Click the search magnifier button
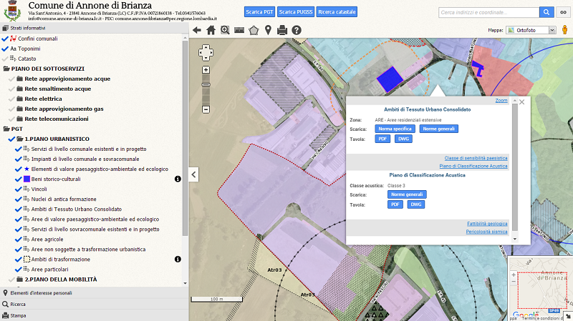Viewport: 573px width, 321px height. [x=546, y=12]
